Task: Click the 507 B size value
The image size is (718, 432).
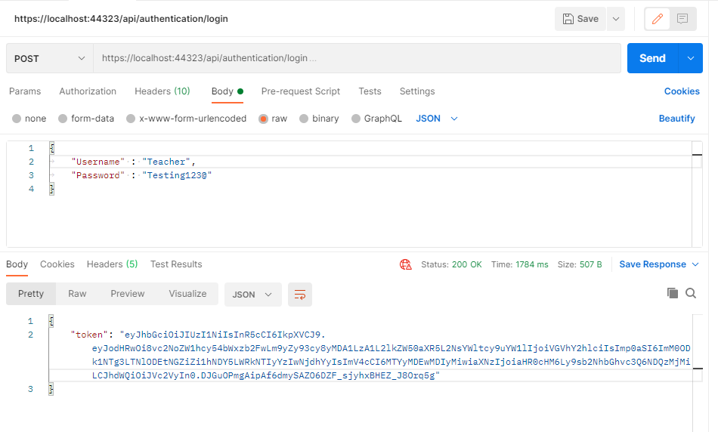Action: click(x=590, y=264)
